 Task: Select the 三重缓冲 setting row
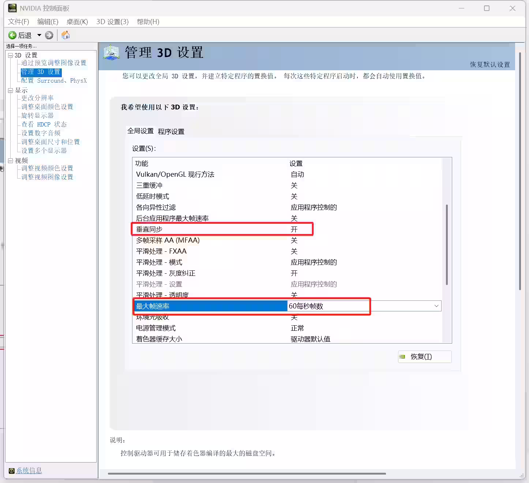[287, 186]
